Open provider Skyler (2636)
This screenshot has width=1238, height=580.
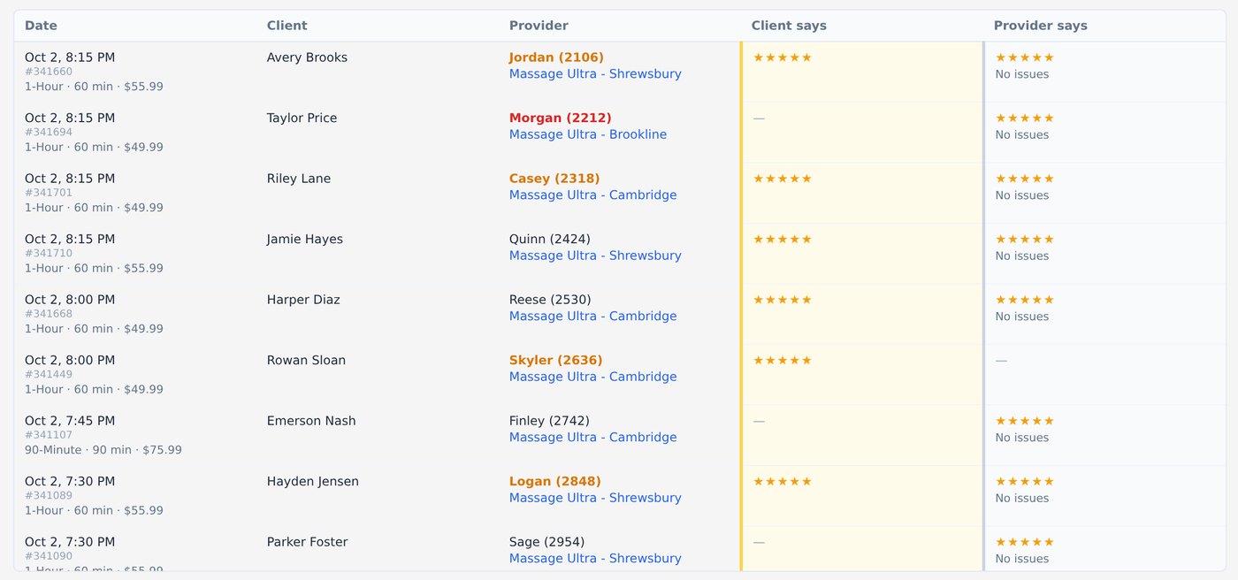[555, 360]
